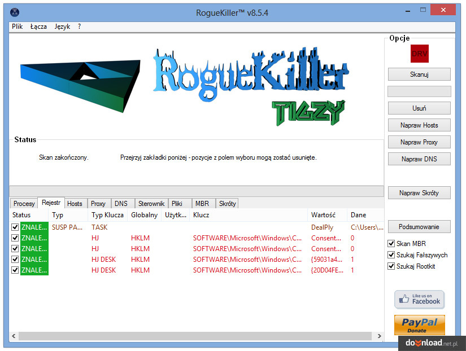Switch to the MBR tab
This screenshot has height=351, width=466.
(x=202, y=203)
